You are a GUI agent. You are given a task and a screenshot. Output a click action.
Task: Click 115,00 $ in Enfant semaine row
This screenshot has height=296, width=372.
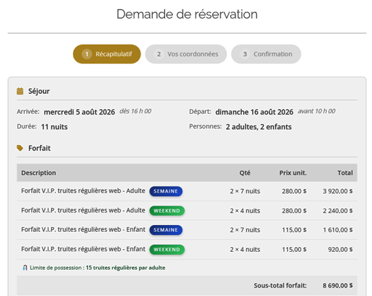click(x=294, y=230)
